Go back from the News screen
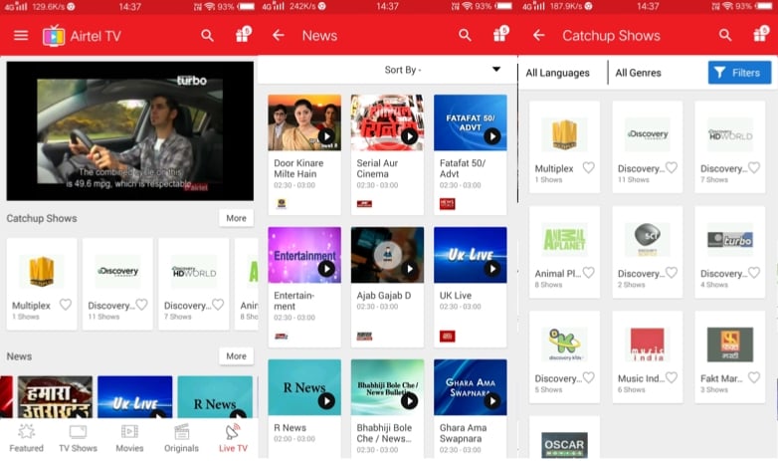Image resolution: width=778 pixels, height=461 pixels. click(279, 35)
